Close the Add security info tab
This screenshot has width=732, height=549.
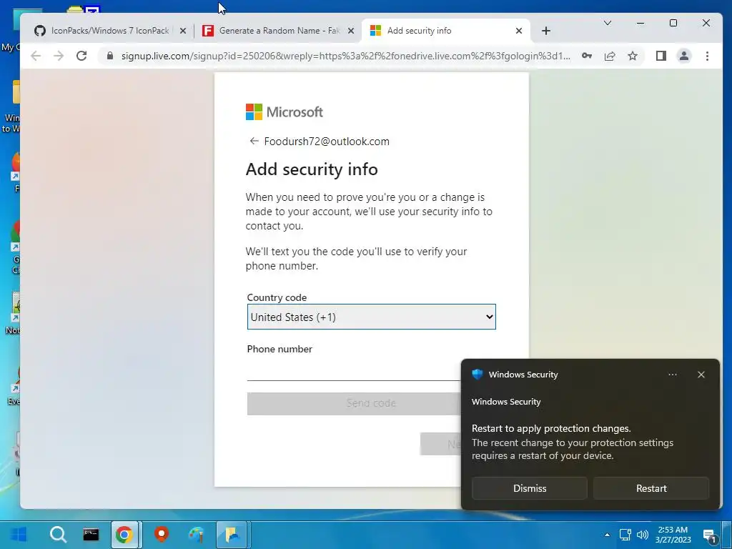(519, 31)
